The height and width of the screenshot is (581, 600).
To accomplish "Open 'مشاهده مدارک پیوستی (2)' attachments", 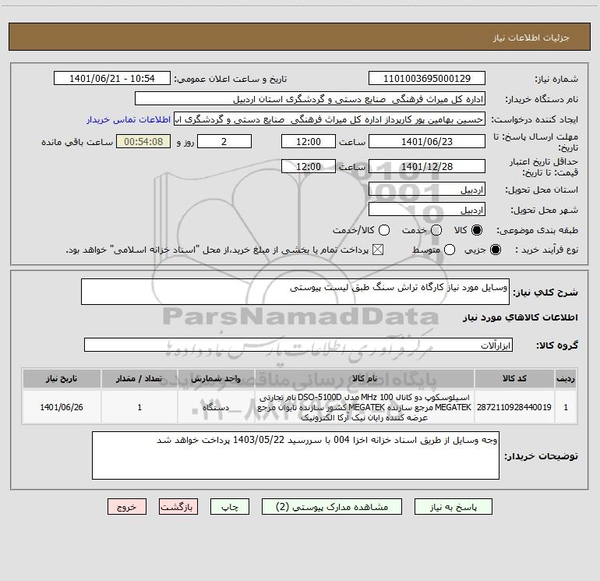I will coord(332,507).
